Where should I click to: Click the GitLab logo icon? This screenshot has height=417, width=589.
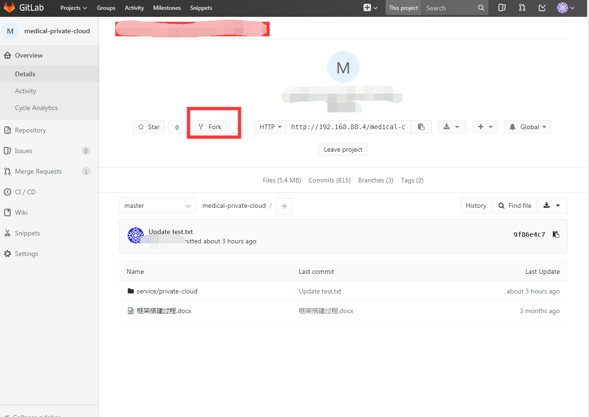(9, 7)
